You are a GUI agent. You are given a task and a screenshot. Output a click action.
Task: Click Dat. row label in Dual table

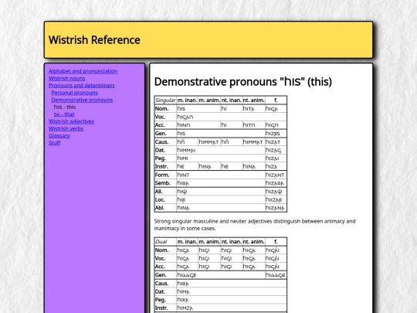(165, 291)
